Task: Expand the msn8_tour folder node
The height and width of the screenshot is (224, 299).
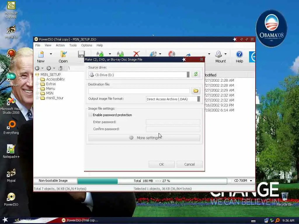Action: tap(37, 98)
